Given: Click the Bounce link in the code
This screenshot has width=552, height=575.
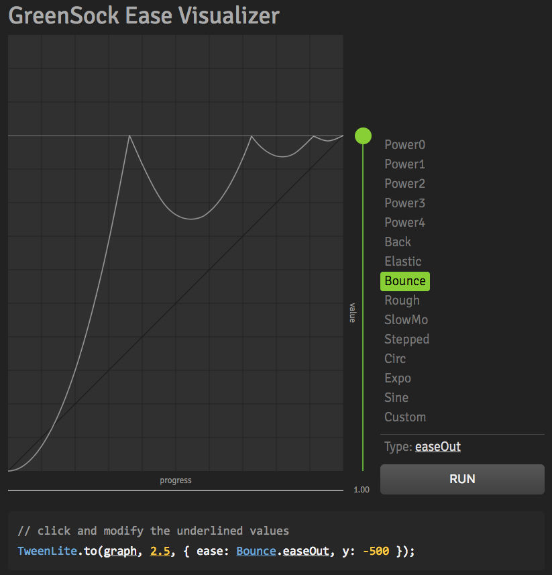Looking at the screenshot, I should pyautogui.click(x=256, y=551).
